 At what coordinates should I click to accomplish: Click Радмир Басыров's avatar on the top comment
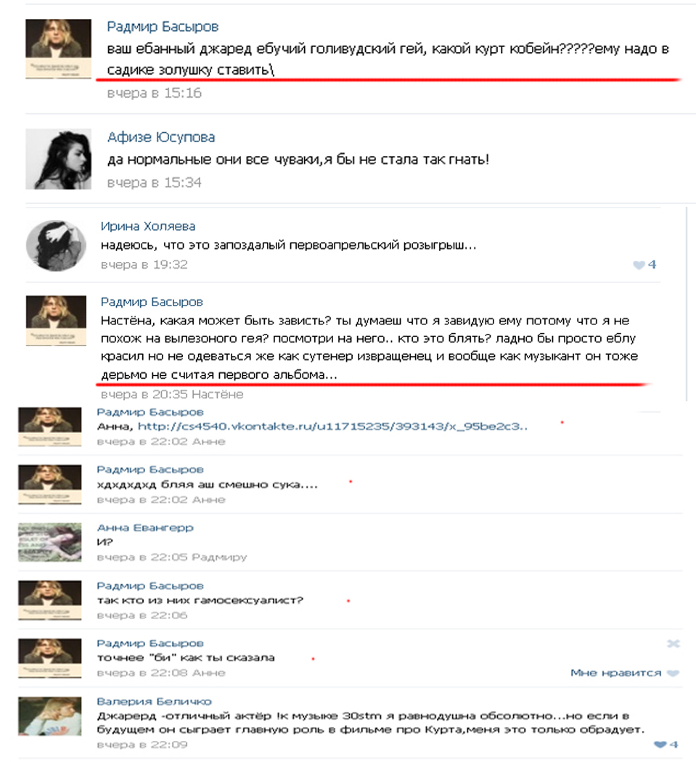tap(58, 49)
